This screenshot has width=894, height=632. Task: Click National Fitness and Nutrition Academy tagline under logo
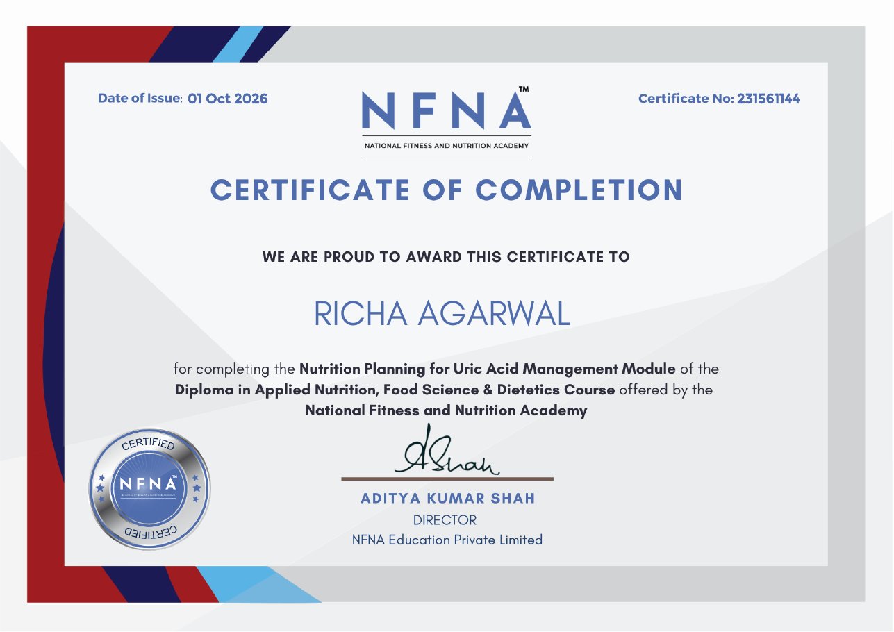click(x=447, y=146)
